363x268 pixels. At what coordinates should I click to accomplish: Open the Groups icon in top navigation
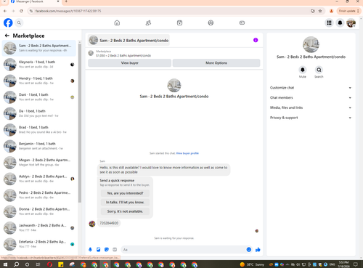211,23
